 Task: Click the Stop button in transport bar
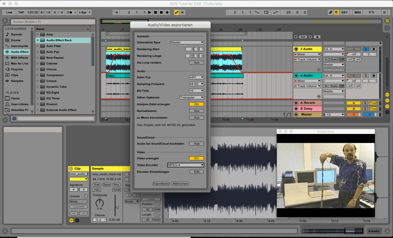pyautogui.click(x=155, y=13)
